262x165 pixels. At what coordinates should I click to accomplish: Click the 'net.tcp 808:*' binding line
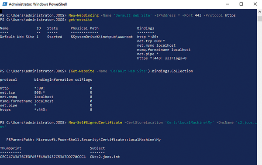pyautogui.click(x=151, y=41)
